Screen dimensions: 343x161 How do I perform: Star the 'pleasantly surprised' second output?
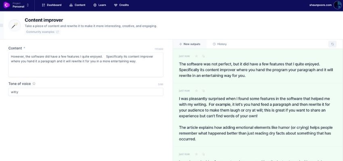click(x=197, y=91)
